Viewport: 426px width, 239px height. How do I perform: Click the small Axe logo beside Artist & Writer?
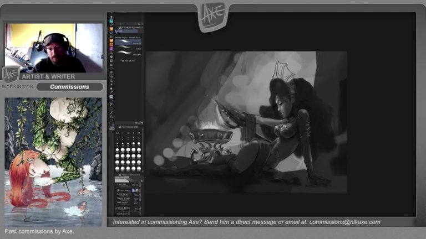pyautogui.click(x=10, y=74)
